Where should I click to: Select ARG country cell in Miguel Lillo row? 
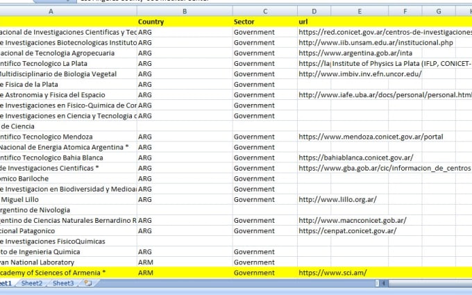[185, 199]
